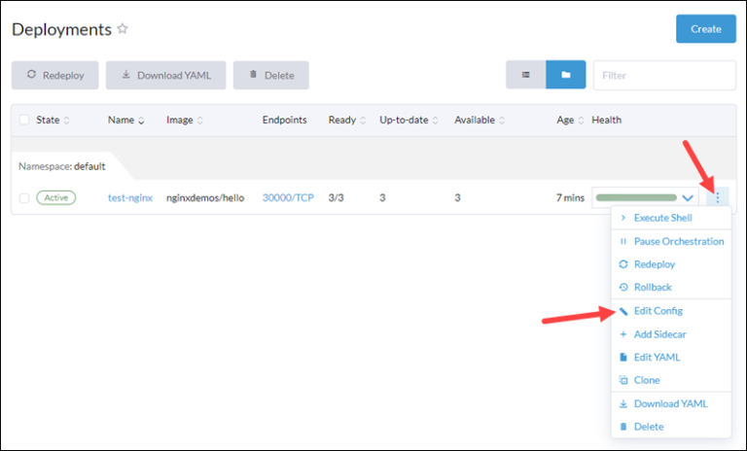Click the toolbar Delete button
The height and width of the screenshot is (451, 747).
point(271,75)
